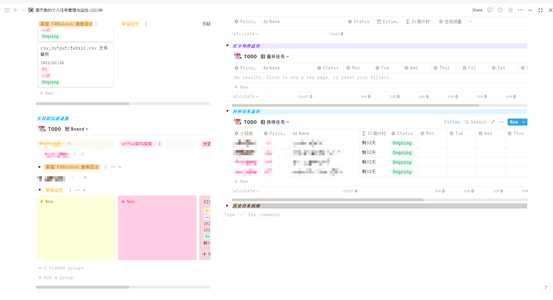Go back with the left arrow
The image size is (553, 300).
coord(16,10)
